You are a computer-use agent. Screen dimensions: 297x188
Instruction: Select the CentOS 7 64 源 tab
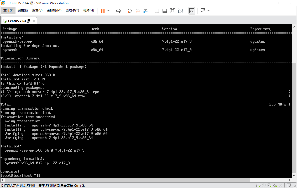point(19,21)
